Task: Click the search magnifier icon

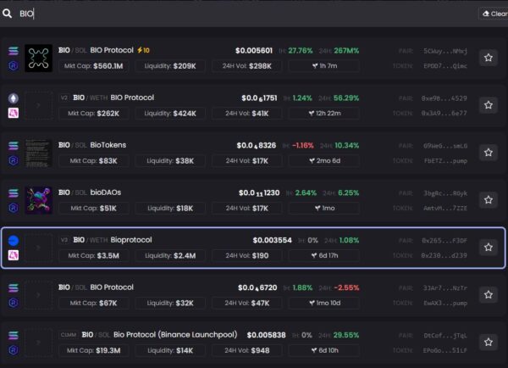Action: (x=7, y=14)
